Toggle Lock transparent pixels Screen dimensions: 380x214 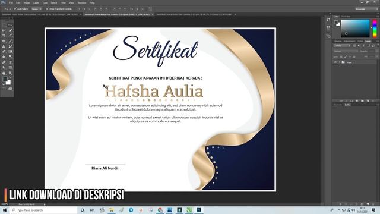341,56
